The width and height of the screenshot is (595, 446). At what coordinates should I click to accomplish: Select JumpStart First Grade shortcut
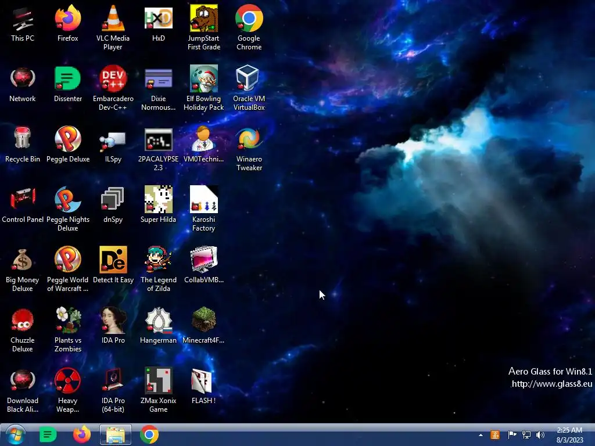tap(204, 27)
